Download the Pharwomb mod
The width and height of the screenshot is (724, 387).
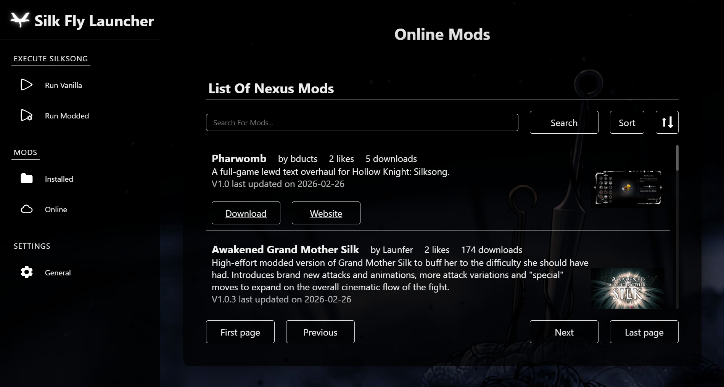[246, 213]
